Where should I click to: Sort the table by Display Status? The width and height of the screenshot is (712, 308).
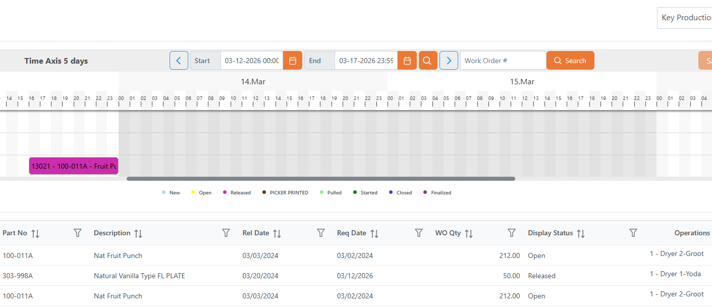pos(581,233)
